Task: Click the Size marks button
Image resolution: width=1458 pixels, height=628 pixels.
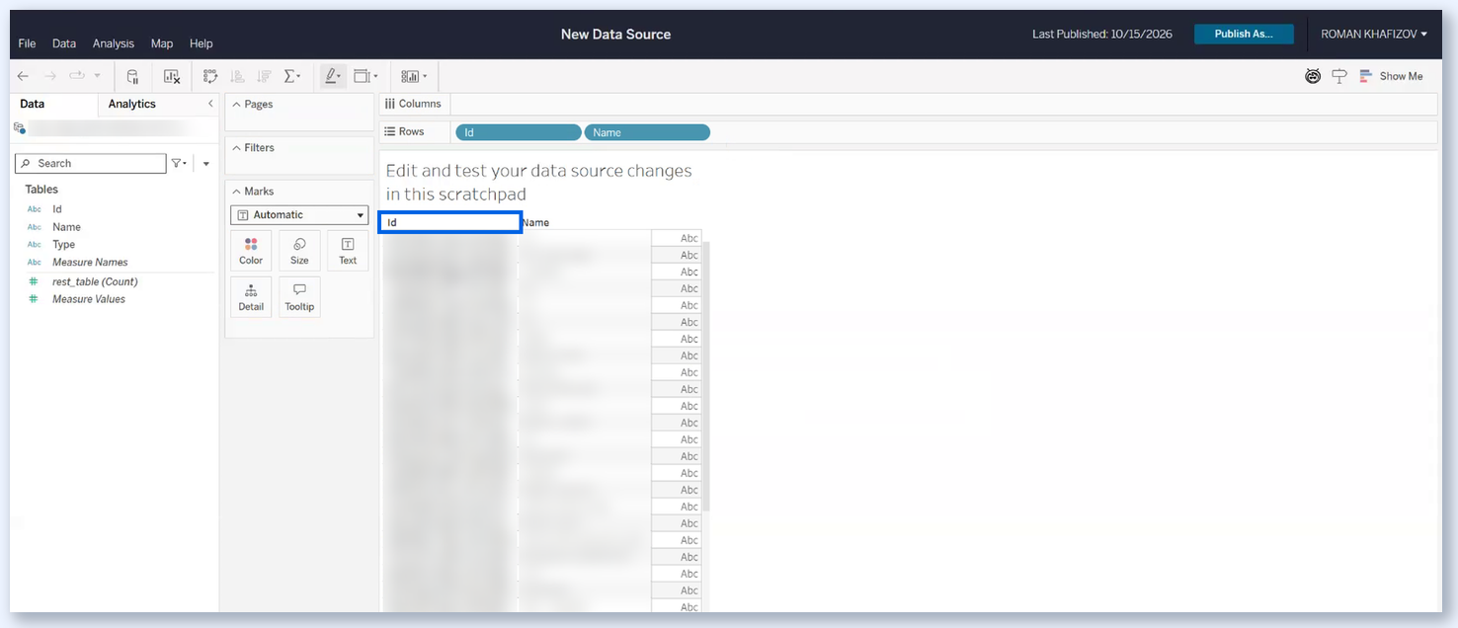Action: [x=299, y=251]
